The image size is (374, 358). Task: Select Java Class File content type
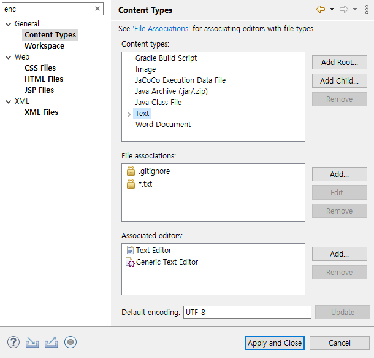pyautogui.click(x=158, y=102)
